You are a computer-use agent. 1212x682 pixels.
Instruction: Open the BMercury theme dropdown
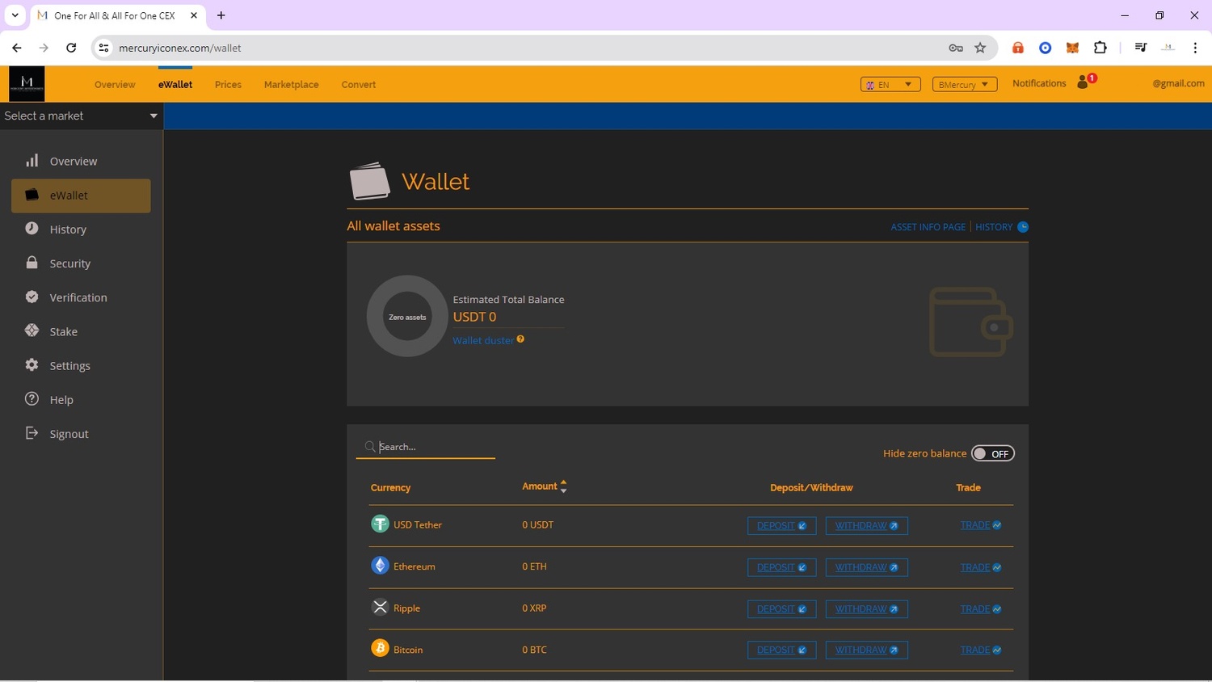click(964, 84)
